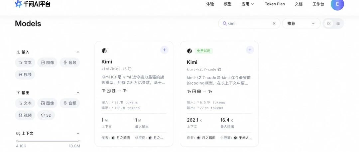Image resolution: width=359 pixels, height=152 pixels.
Task: Click the search magnifier icon
Action: pyautogui.click(x=225, y=23)
